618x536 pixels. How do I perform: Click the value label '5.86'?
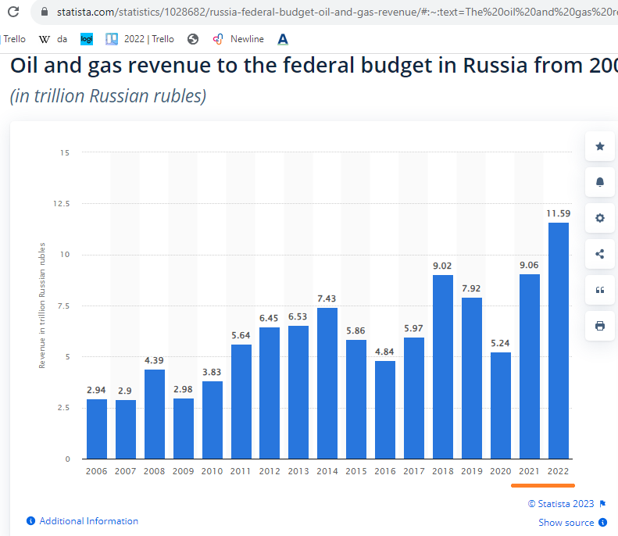point(356,331)
